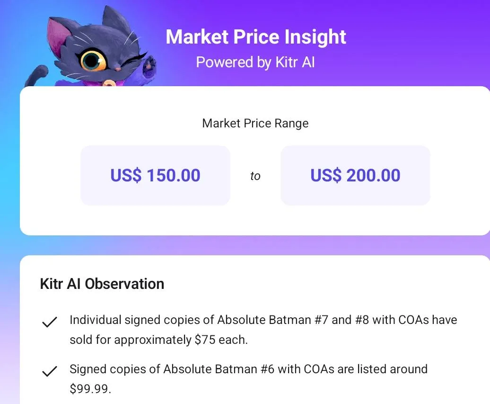The height and width of the screenshot is (404, 490).
Task: Click the Kitr AI Observation heading
Action: [102, 284]
